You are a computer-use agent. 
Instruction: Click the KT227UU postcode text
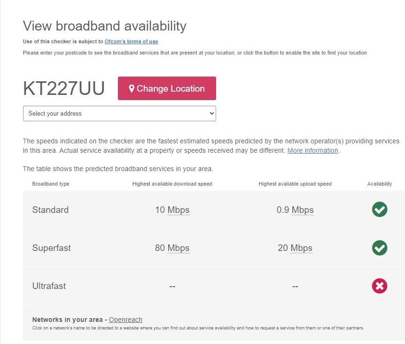click(64, 88)
